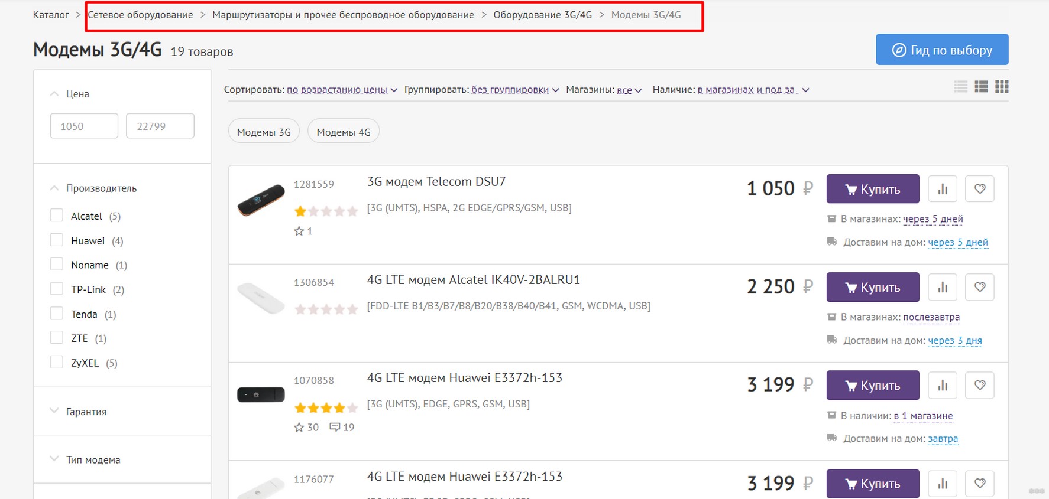Select product code 1306854 text
Screen dimensions: 1049x499
(x=314, y=282)
